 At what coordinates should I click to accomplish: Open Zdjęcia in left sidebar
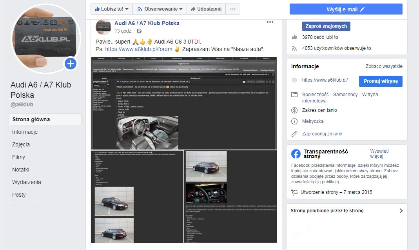point(21,144)
